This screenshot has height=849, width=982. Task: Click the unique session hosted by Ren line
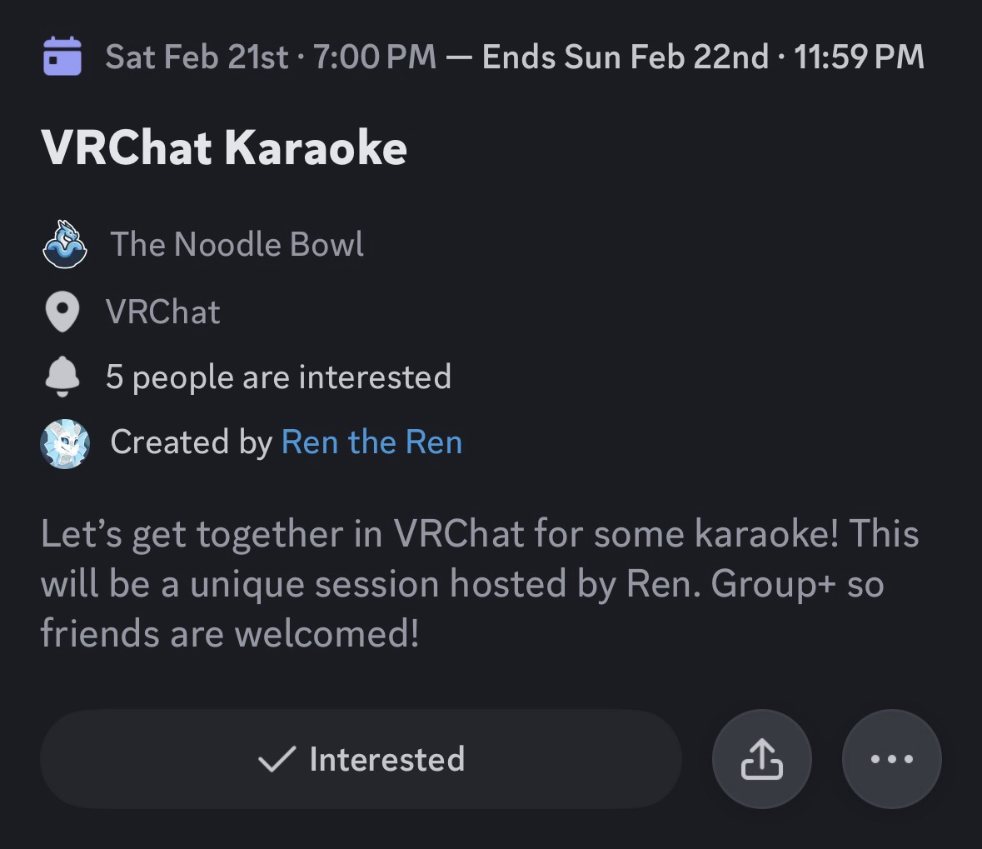461,584
